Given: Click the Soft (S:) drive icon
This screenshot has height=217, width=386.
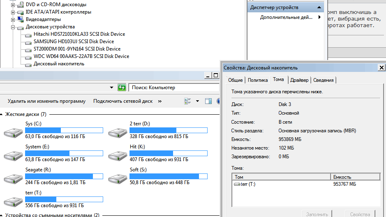Looking at the screenshot, I should [x=118, y=179].
